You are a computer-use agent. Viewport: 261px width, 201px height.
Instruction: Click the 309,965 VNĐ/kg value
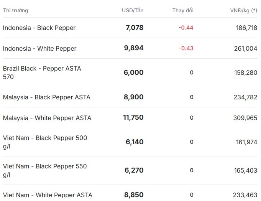pos(245,118)
